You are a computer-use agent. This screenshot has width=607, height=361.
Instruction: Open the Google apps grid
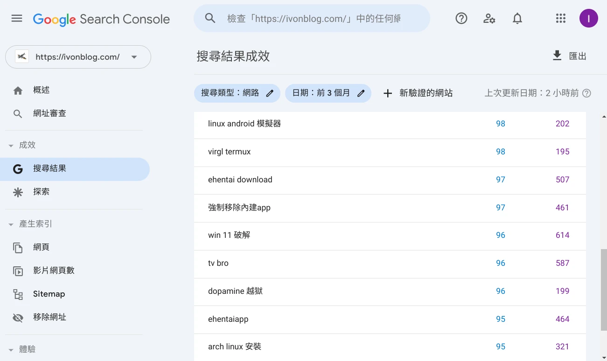click(x=560, y=19)
